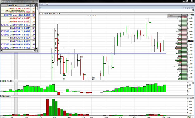The width and height of the screenshot is (195, 118).
Task: Click the green dot next to VOL=3139
Action: point(4,96)
